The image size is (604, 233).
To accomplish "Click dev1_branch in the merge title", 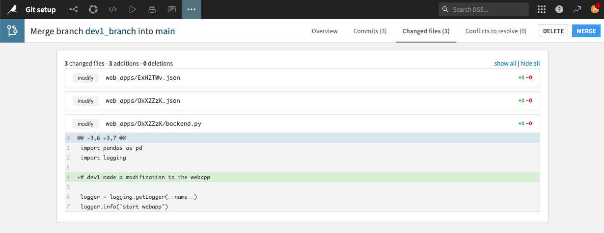I will coord(110,31).
